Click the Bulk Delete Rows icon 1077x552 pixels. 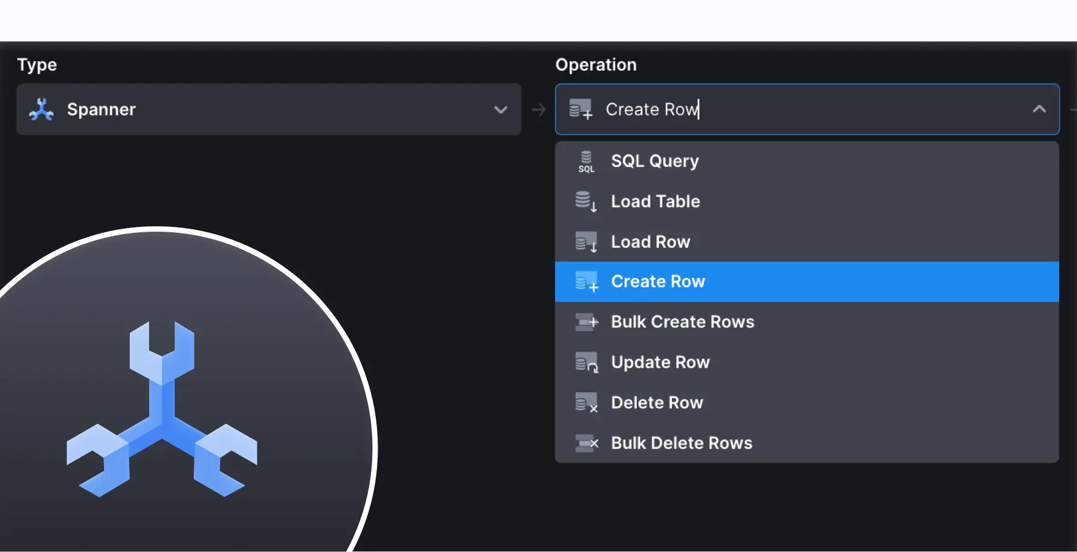[x=586, y=443]
